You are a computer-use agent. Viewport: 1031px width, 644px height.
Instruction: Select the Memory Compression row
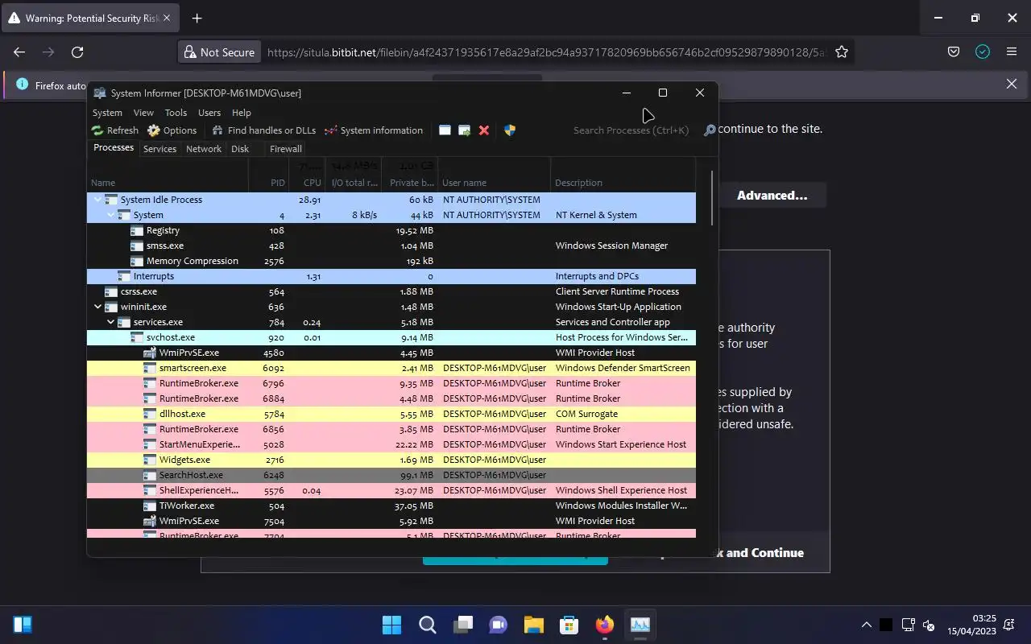[x=391, y=261]
